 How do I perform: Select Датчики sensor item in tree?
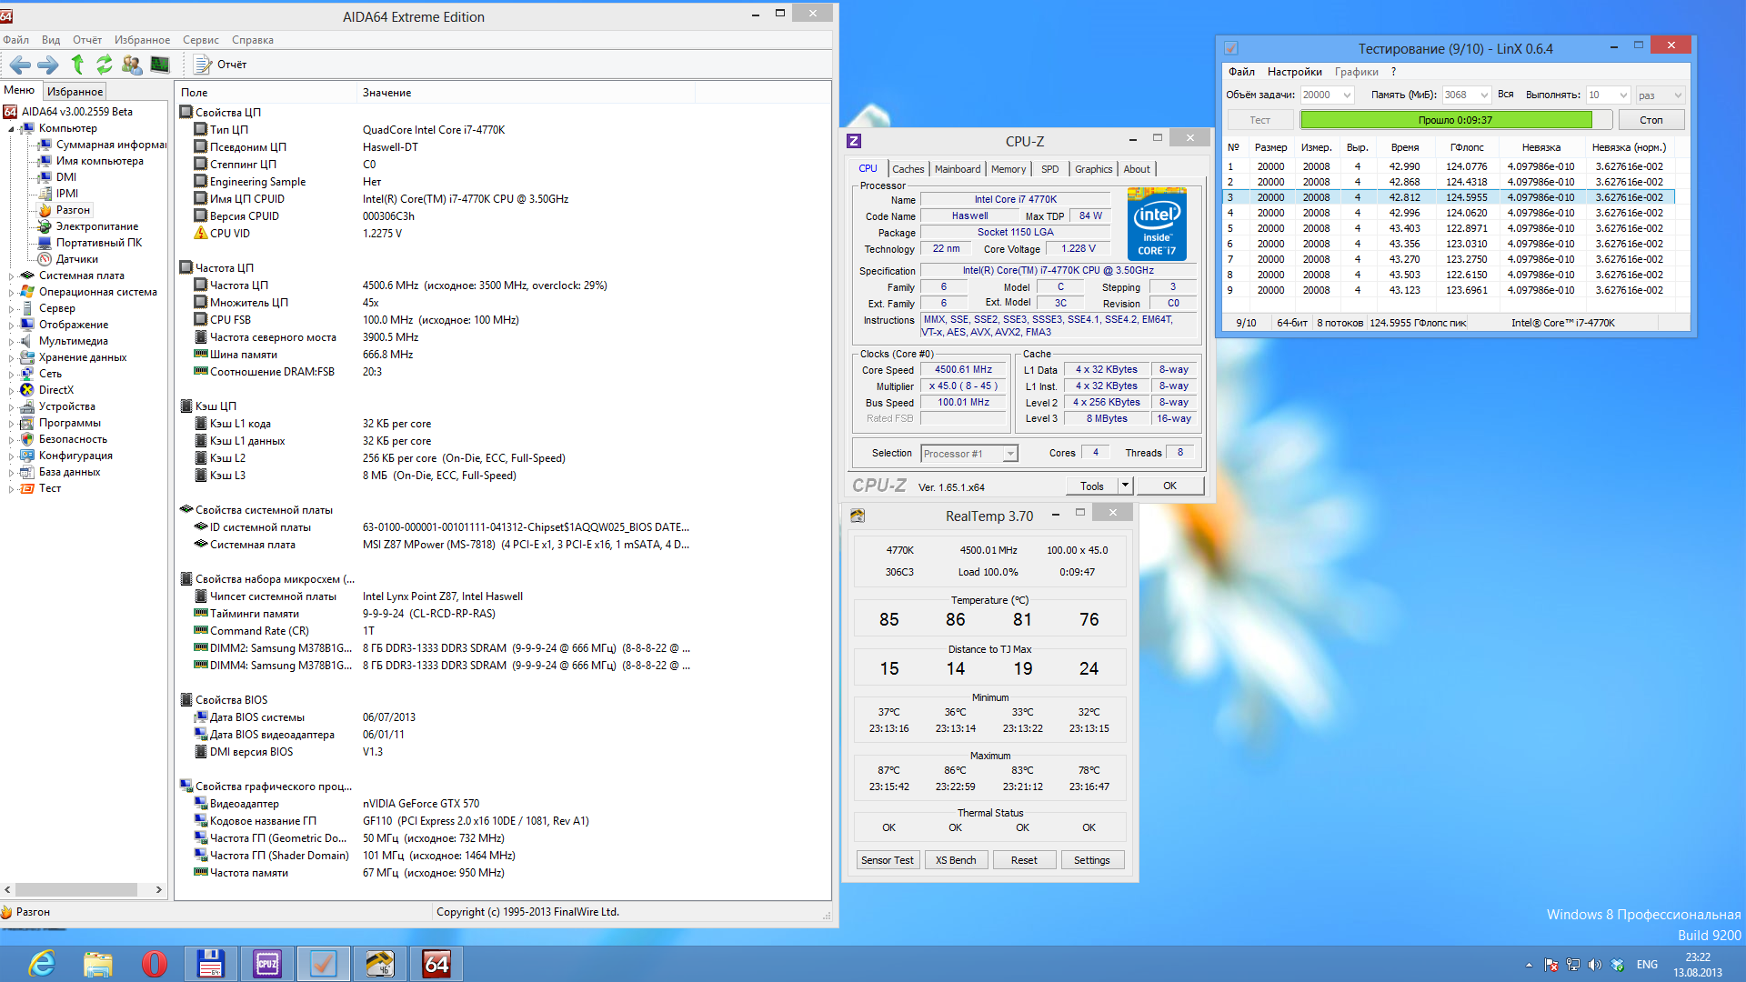76,259
